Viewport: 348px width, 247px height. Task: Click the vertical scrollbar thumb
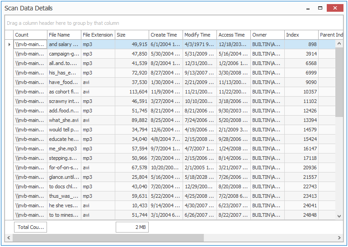click(x=339, y=82)
